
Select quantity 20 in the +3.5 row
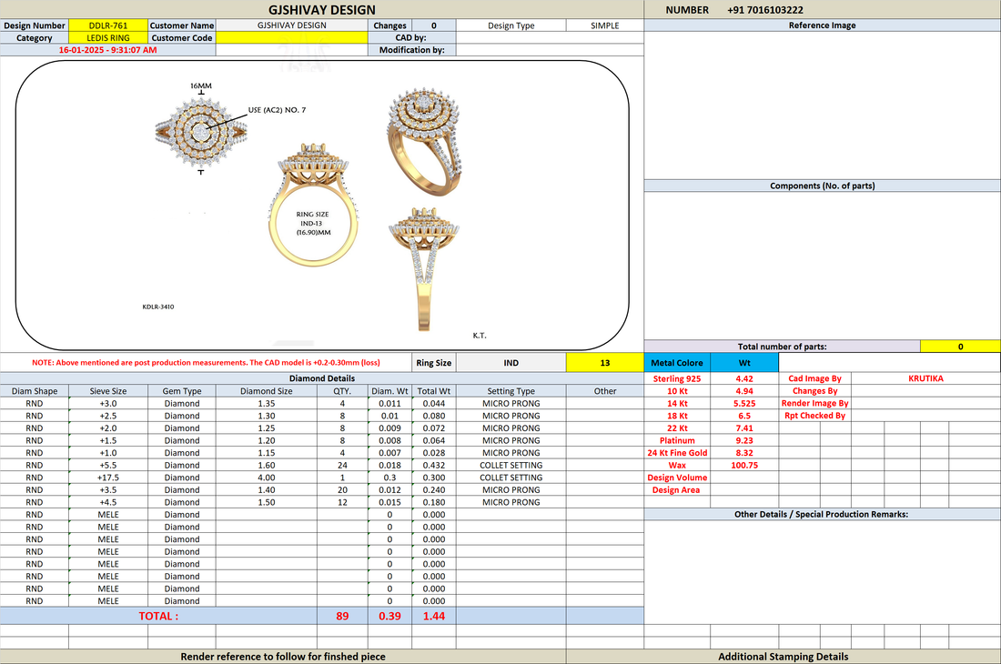coord(342,490)
